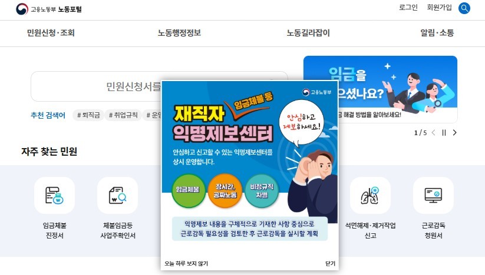Select #퇴직금 recommended search tag

[x=88, y=115]
